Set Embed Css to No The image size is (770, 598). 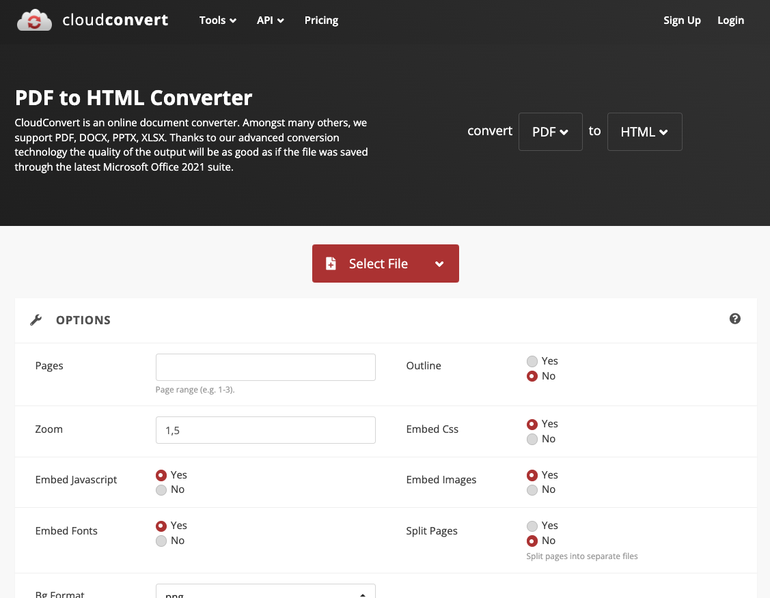(x=532, y=439)
